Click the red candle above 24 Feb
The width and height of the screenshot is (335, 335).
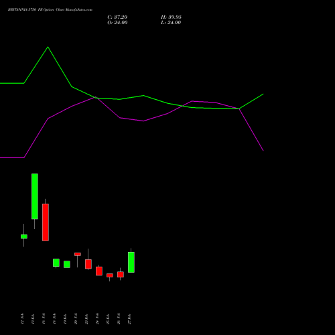tap(99, 271)
